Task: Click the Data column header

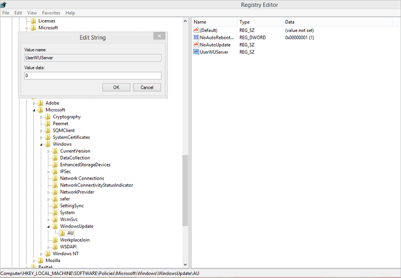Action: [x=290, y=22]
